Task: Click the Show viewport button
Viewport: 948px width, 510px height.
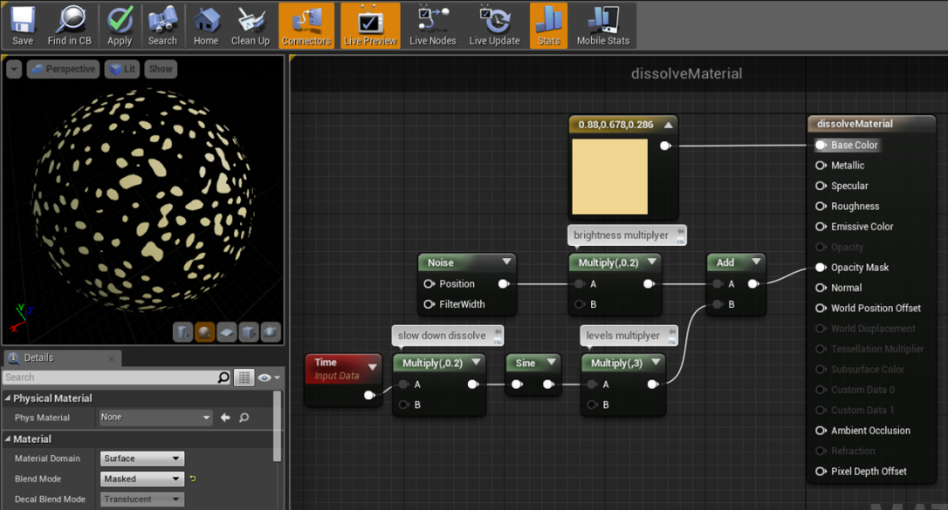Action: 161,68
